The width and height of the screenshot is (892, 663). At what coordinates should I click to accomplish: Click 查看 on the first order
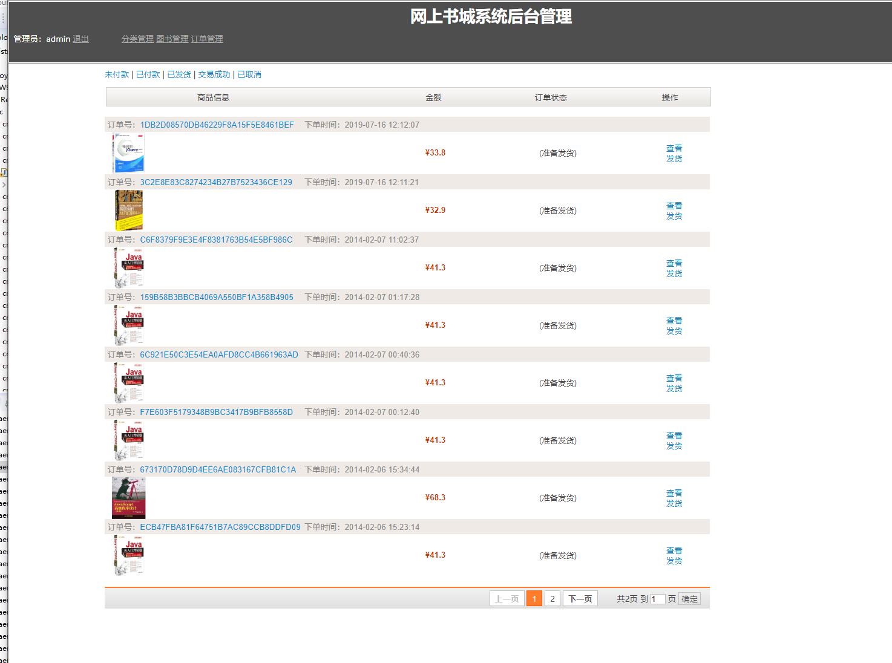click(674, 148)
